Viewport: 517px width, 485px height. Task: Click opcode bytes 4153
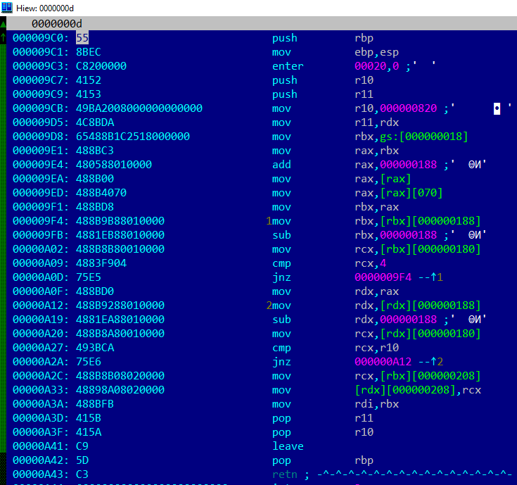click(x=89, y=94)
